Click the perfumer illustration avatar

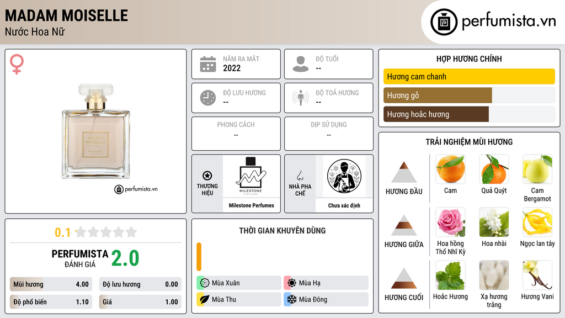pyautogui.click(x=344, y=176)
